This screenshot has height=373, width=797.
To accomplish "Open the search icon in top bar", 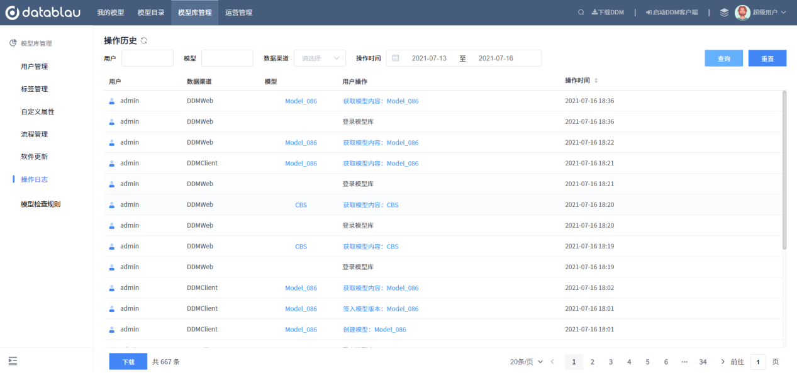I will [x=581, y=13].
